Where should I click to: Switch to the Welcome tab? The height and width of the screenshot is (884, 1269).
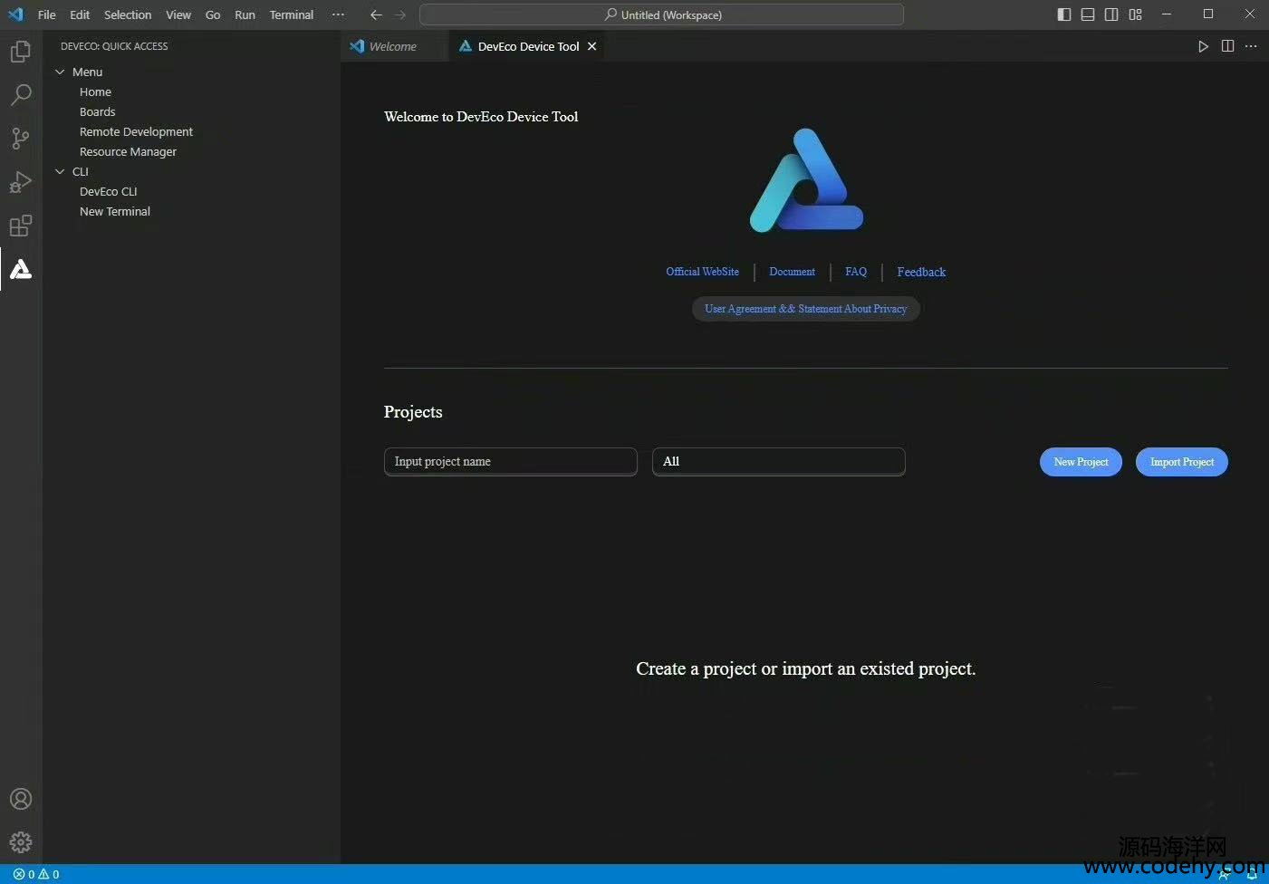pyautogui.click(x=395, y=46)
